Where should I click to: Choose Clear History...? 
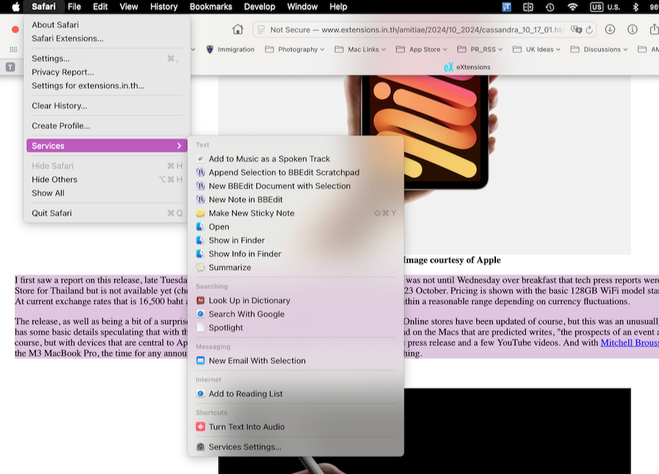coord(107,106)
